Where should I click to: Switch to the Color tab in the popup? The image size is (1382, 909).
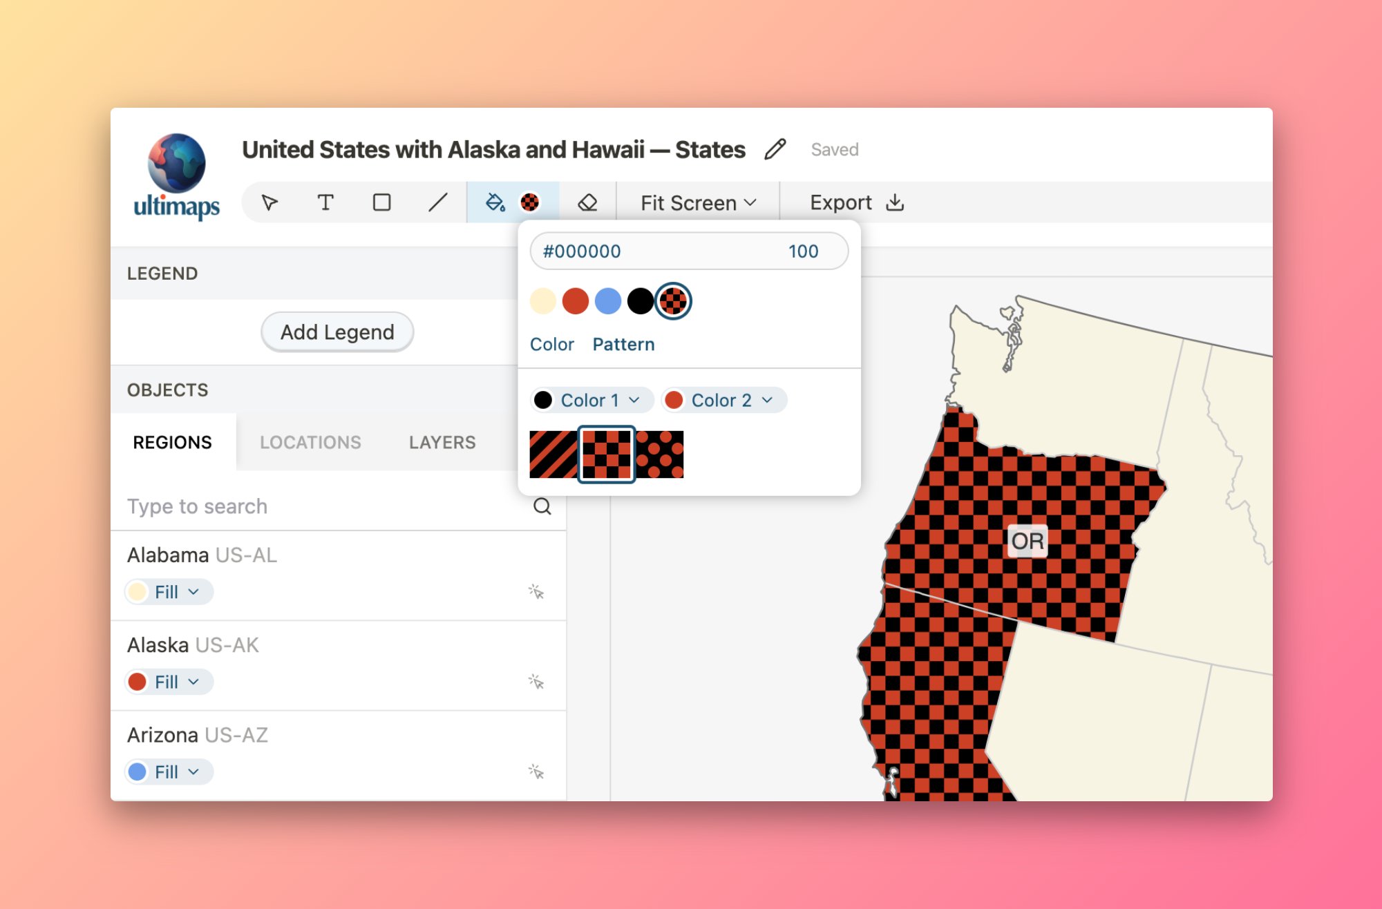coord(551,344)
